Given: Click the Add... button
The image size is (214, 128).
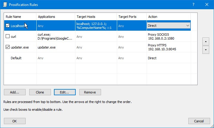Looking at the screenshot, I should tap(15, 92).
